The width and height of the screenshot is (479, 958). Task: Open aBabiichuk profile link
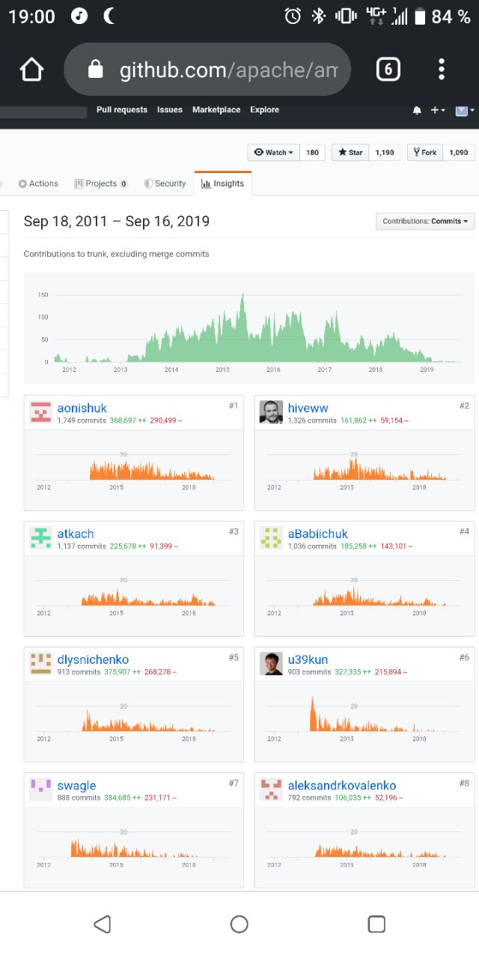tap(318, 534)
